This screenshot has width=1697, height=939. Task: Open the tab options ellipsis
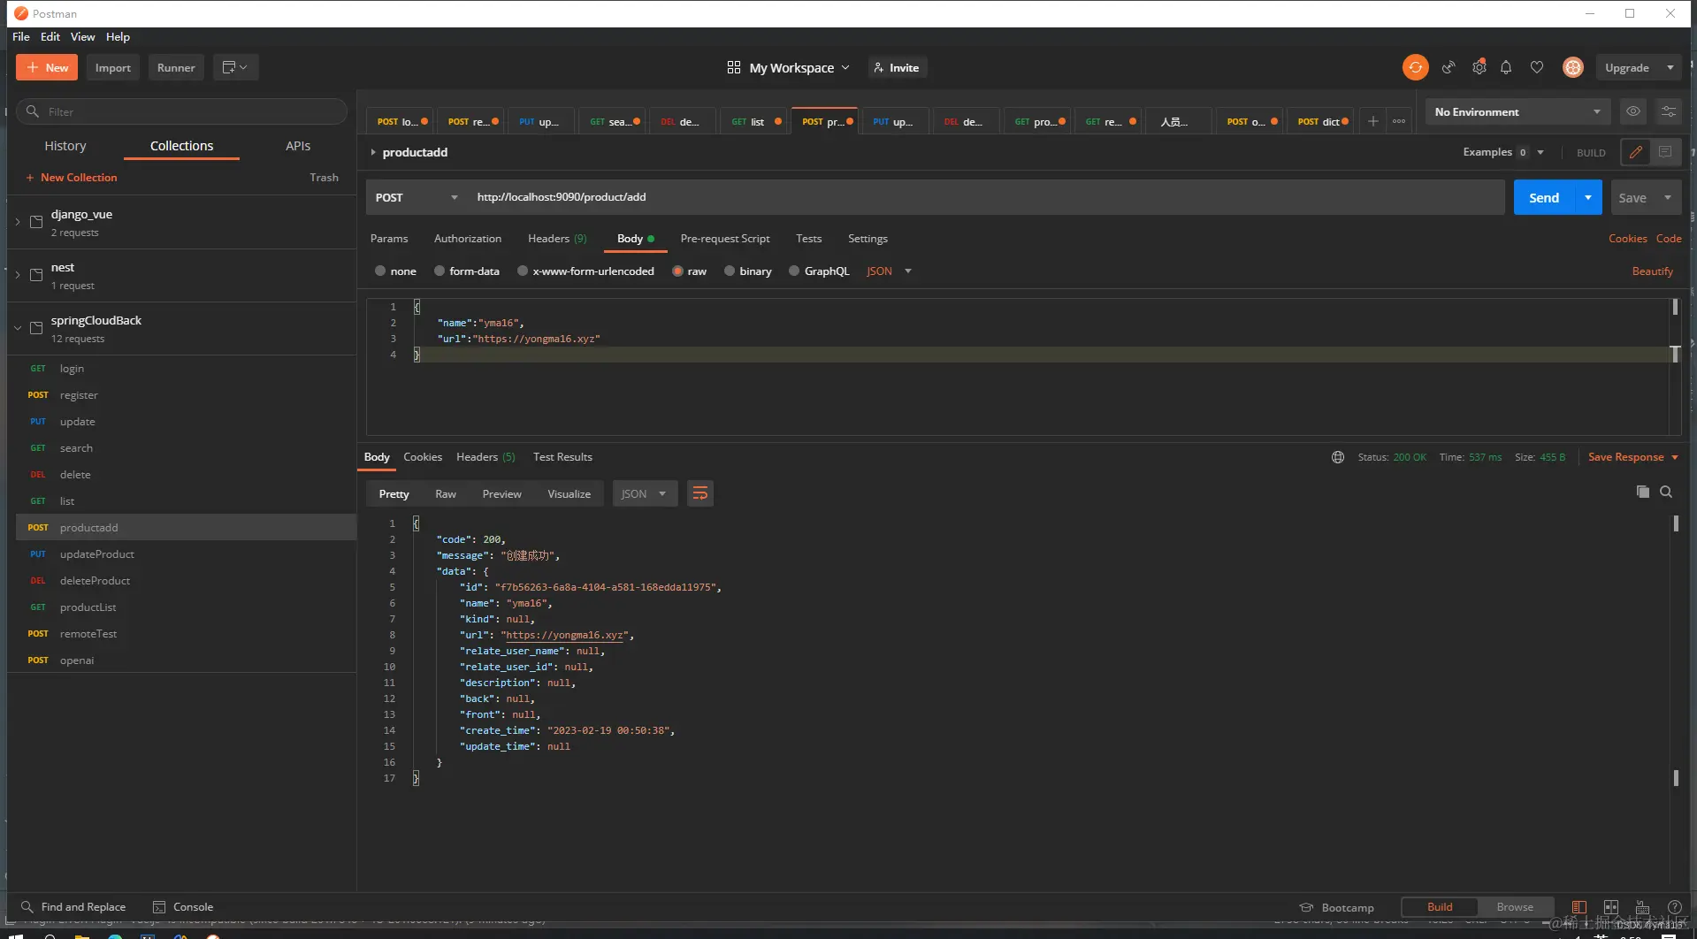click(x=1399, y=121)
